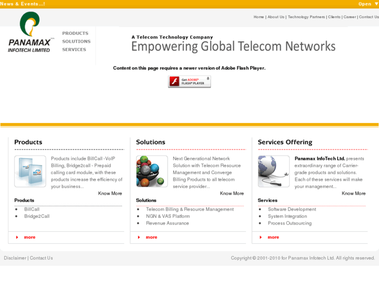Open Technology Partners in top navigation
The image size is (379, 284).
pyautogui.click(x=306, y=17)
